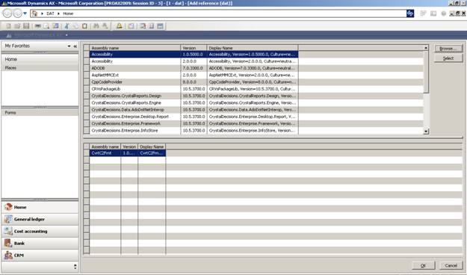The width and height of the screenshot is (467, 275).
Task: Open the My Favorites dropdown arrow
Action: [x=69, y=46]
